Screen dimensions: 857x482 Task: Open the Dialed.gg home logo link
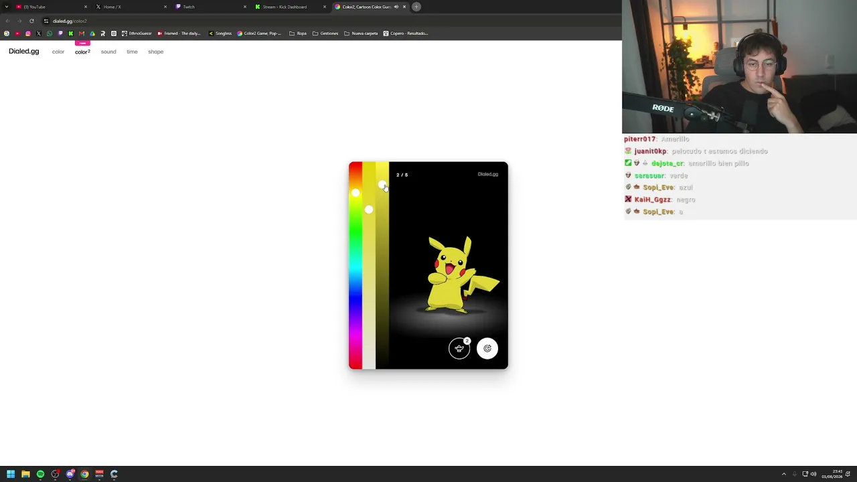tap(23, 52)
